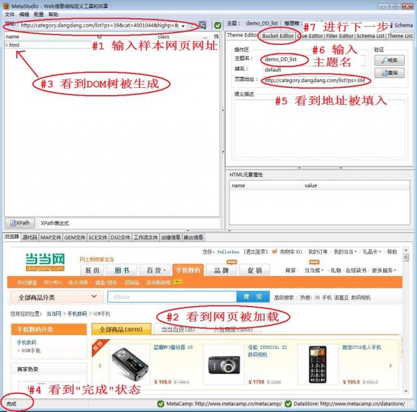The height and width of the screenshot is (412, 417).
Task: Click the 主题名 input with demo_DD_list
Action: (313, 59)
